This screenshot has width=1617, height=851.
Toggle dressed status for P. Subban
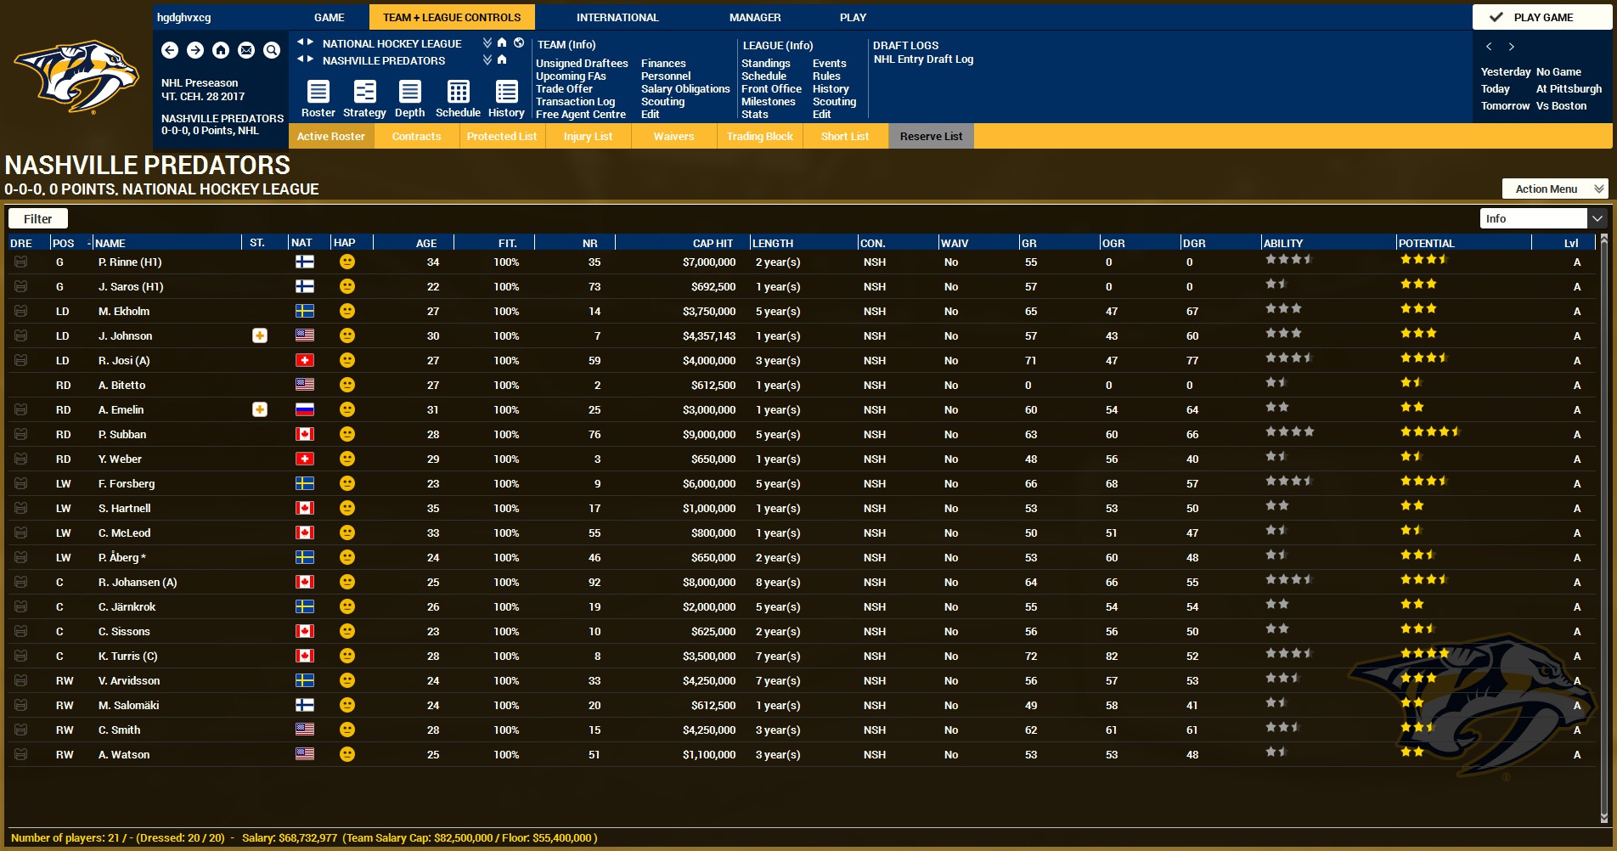pos(20,434)
